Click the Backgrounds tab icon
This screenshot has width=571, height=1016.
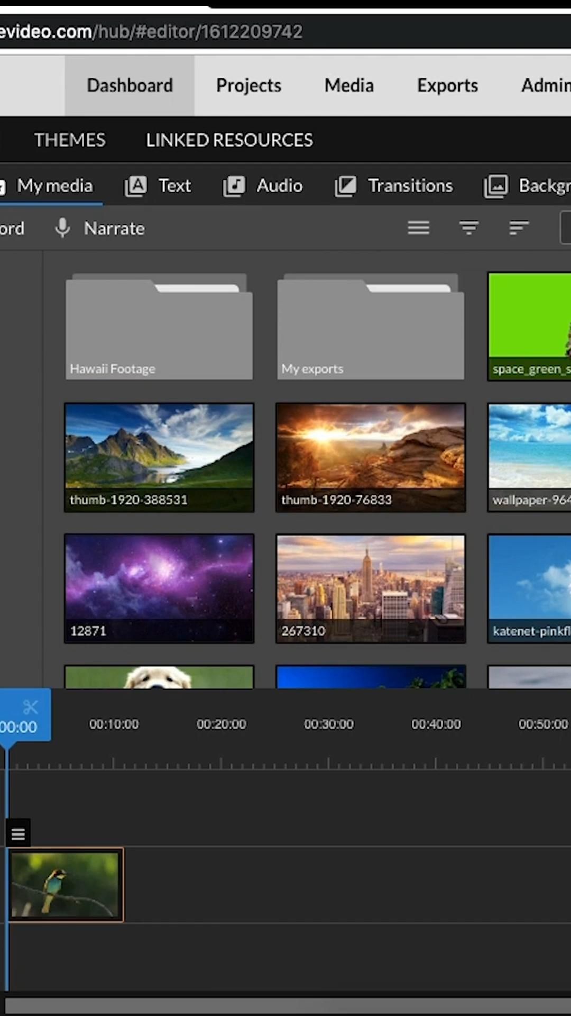(496, 186)
